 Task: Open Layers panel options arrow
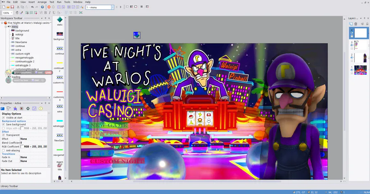pyautogui.click(x=361, y=18)
